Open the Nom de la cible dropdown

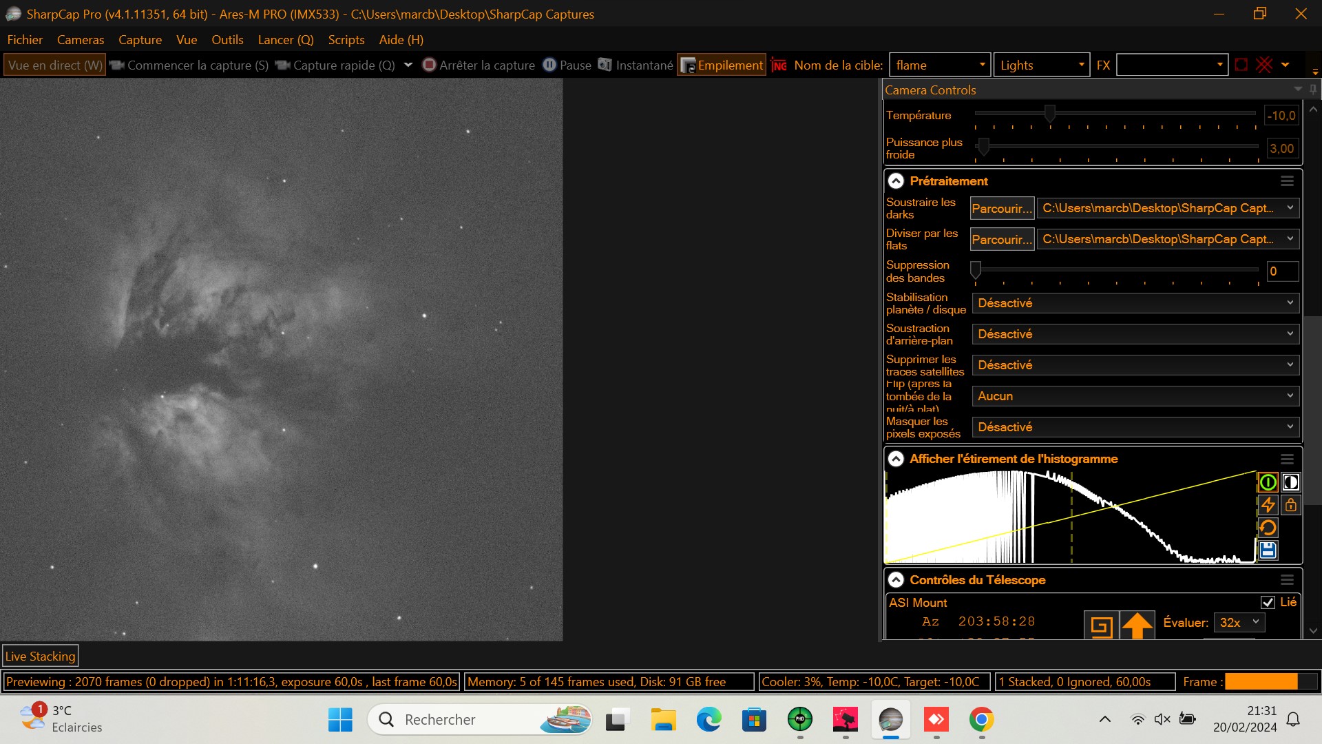tap(982, 65)
